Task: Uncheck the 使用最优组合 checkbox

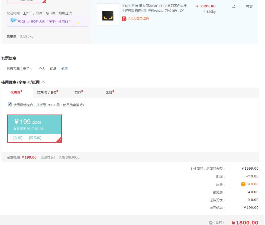Action: [x=10, y=105]
